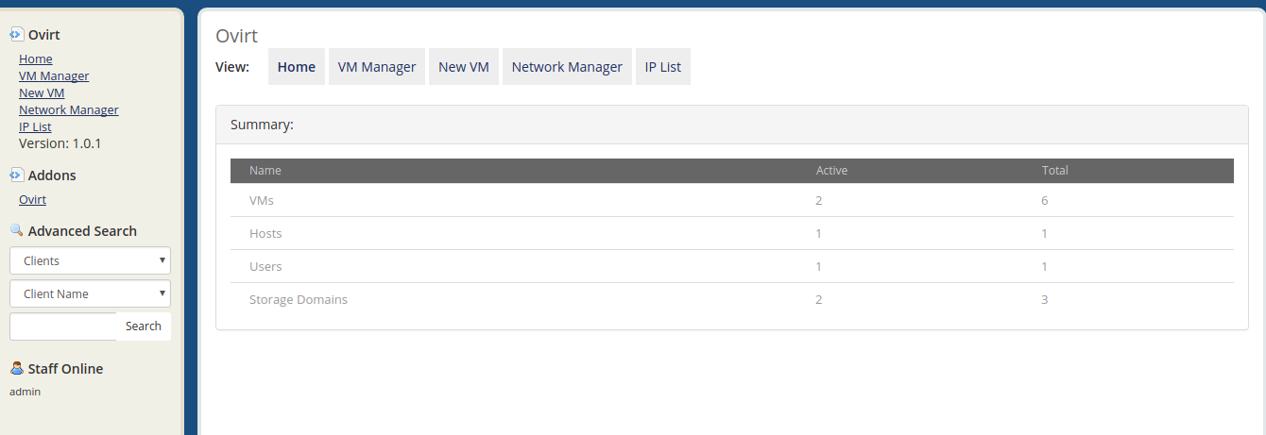This screenshot has width=1266, height=435.
Task: Click the advanced search text field
Action: [x=63, y=326]
